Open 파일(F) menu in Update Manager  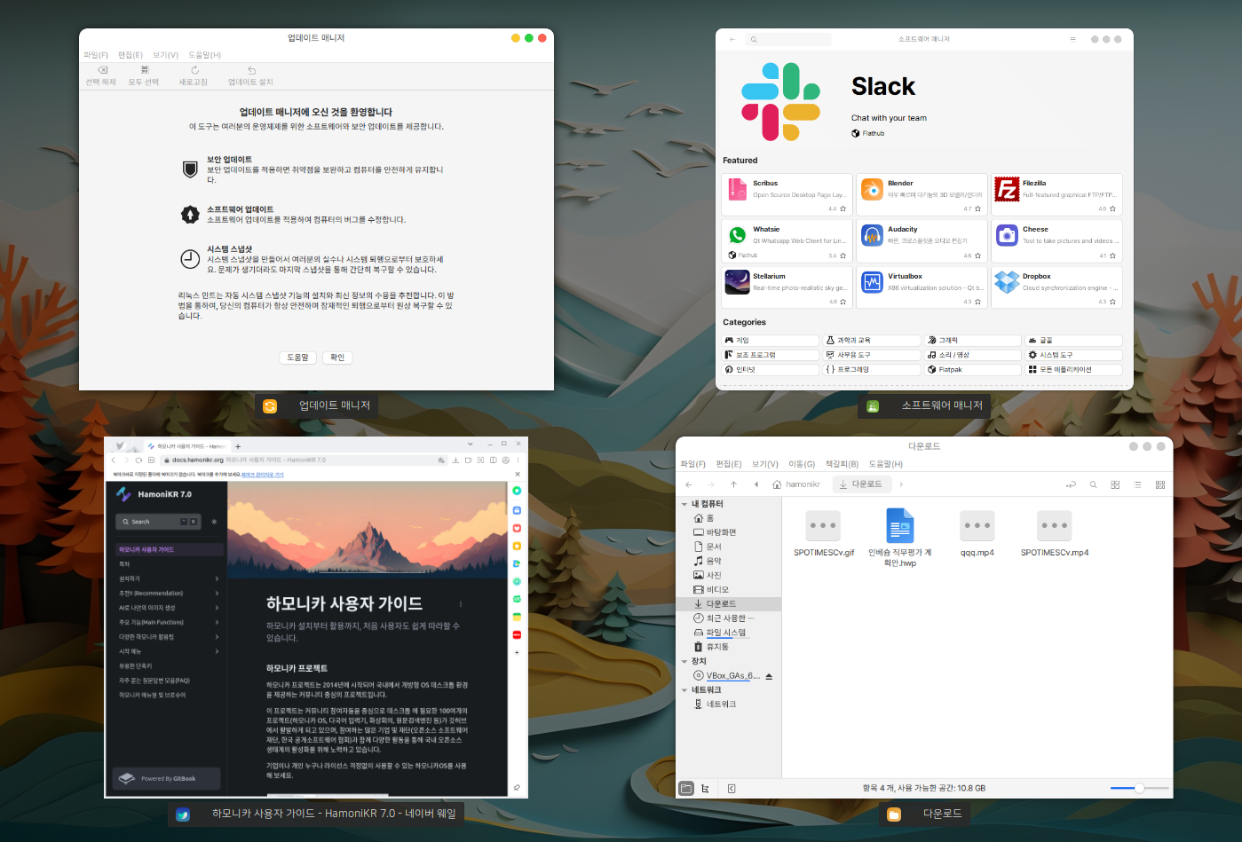[x=96, y=55]
